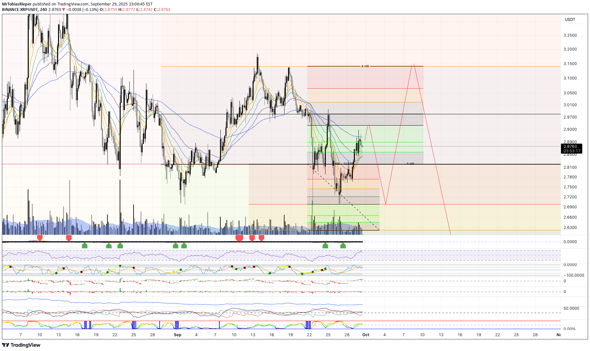Click the 240 interval in the header
The height and width of the screenshot is (351, 590).
43,10
